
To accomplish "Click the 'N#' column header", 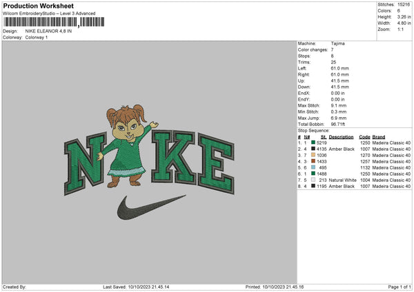I will coord(307,137).
